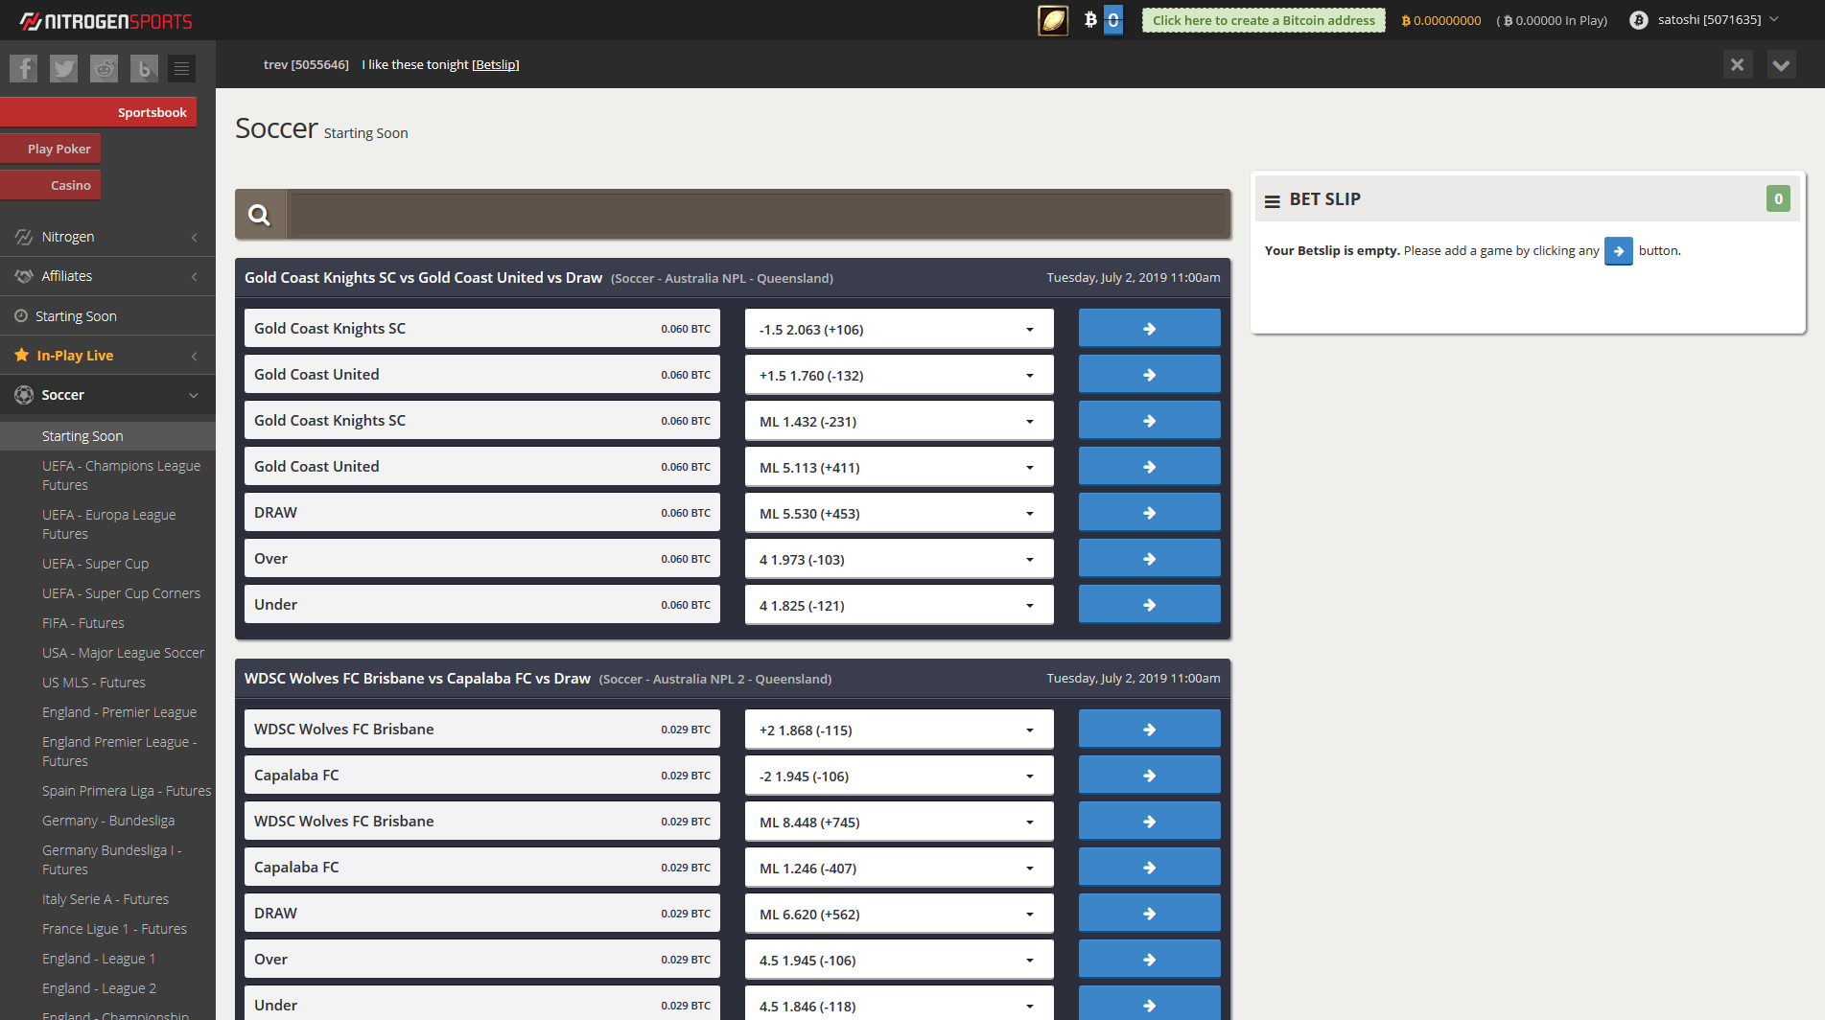Open the ML 1.432 (-231) odds dropdown
Screen dimensions: 1825x1020
(x=899, y=421)
